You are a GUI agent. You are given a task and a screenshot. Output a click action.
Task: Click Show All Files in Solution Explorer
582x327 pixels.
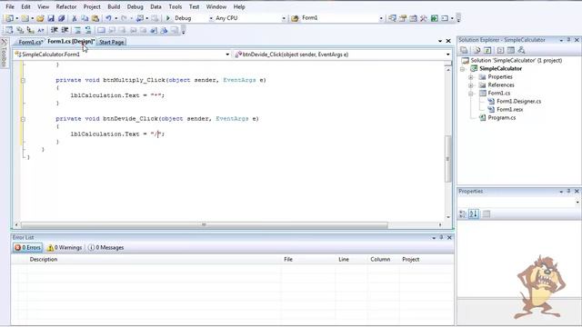point(477,50)
